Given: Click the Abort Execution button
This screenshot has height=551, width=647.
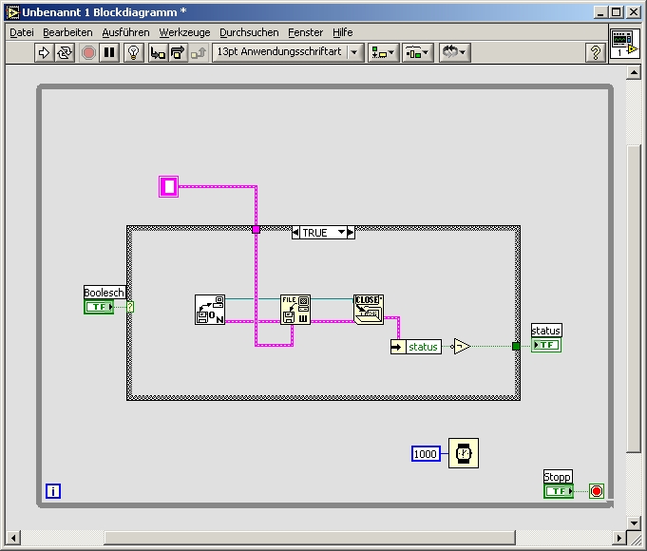Looking at the screenshot, I should 88,53.
